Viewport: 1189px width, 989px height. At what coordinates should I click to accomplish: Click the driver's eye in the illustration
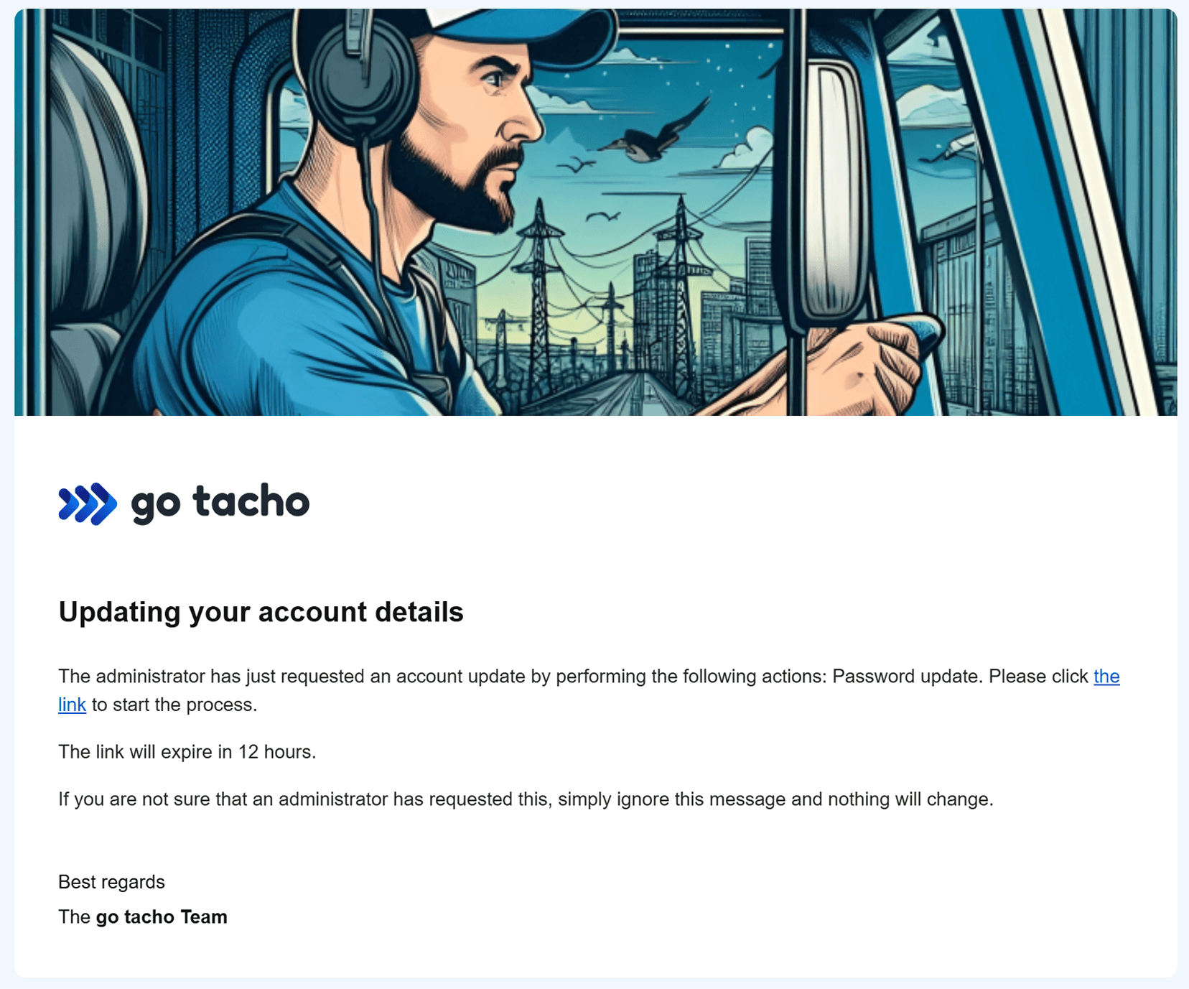coord(494,78)
